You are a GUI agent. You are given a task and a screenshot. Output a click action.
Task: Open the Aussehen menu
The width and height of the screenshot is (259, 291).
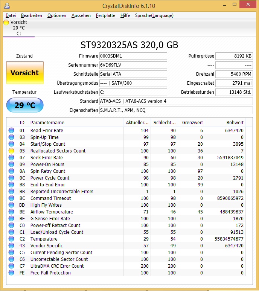pos(81,15)
